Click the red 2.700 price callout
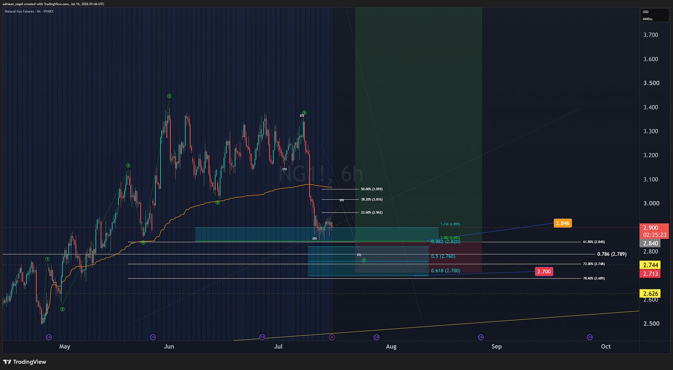This screenshot has width=673, height=370. [x=544, y=271]
